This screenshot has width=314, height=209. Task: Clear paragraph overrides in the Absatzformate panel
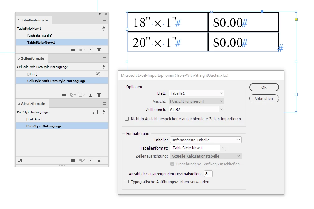pos(82,160)
